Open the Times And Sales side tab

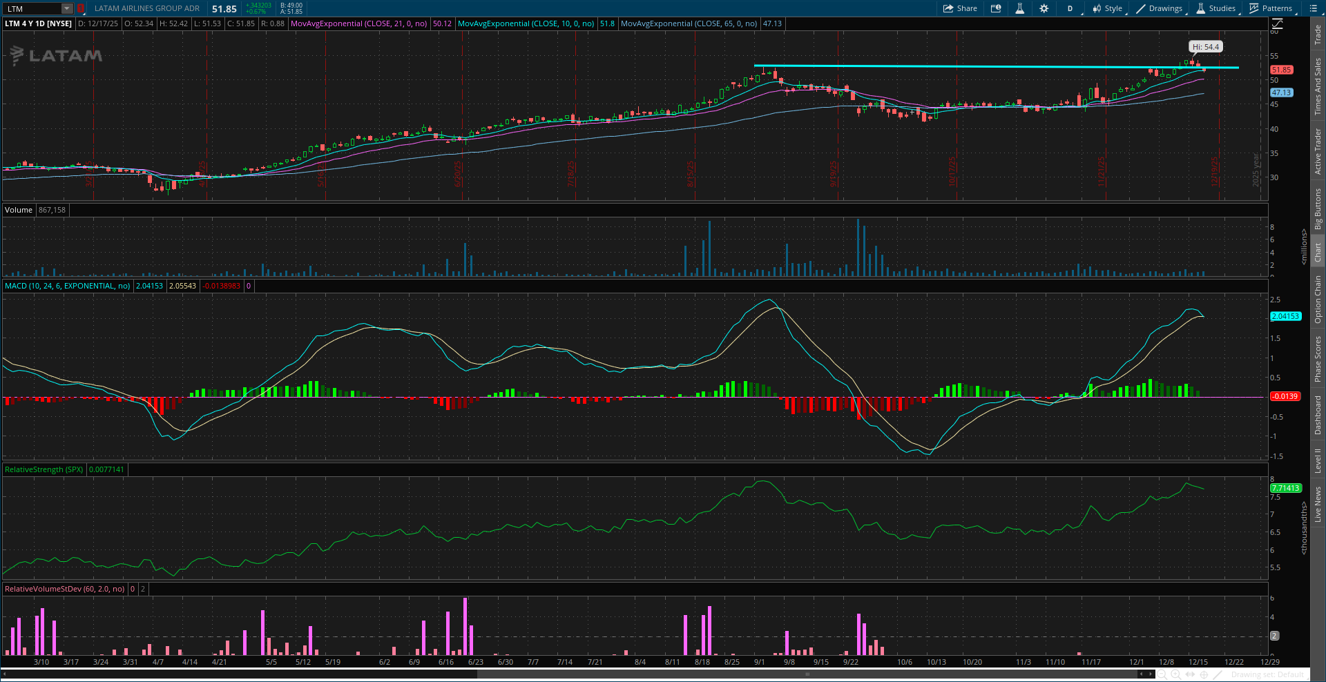coord(1318,86)
